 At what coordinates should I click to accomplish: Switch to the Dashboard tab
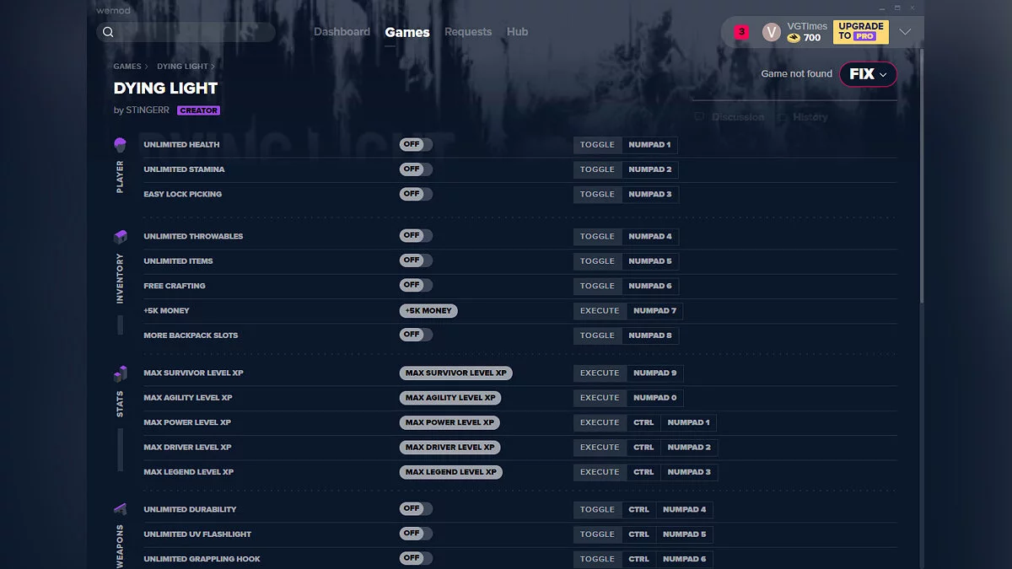click(x=342, y=32)
